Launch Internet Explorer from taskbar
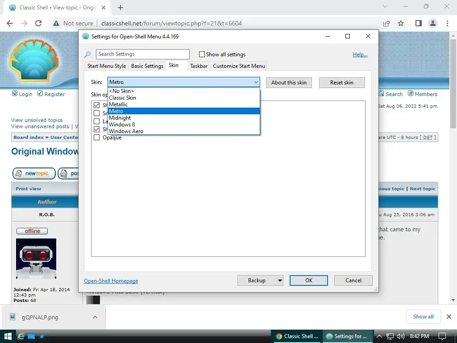The image size is (457, 343). [x=21, y=336]
